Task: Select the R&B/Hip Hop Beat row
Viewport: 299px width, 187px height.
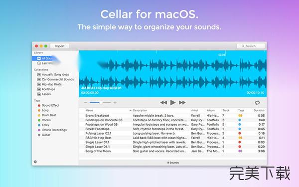Action: 173,138
